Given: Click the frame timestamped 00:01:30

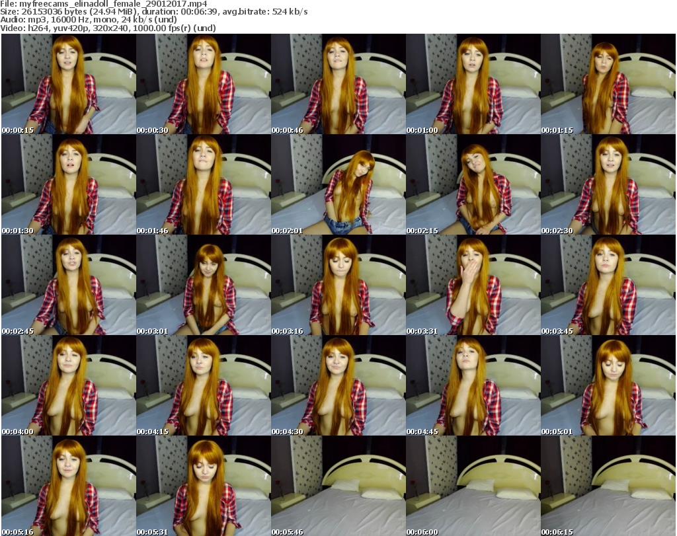Looking at the screenshot, I should point(68,184).
